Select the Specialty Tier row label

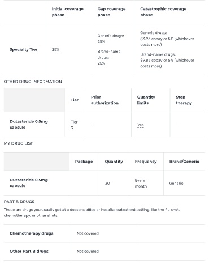point(24,49)
